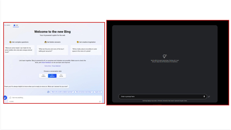Click the chat bubble icon on Chat tab
This screenshot has height=130, width=231.
(14, 25)
